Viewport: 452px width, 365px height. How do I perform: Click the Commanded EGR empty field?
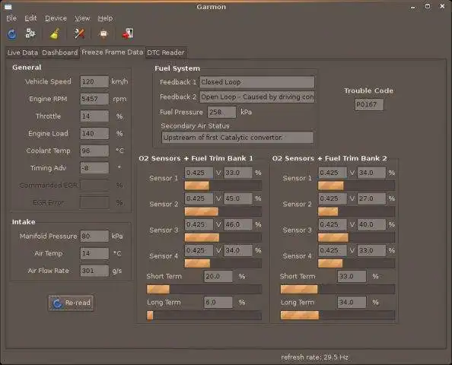94,186
